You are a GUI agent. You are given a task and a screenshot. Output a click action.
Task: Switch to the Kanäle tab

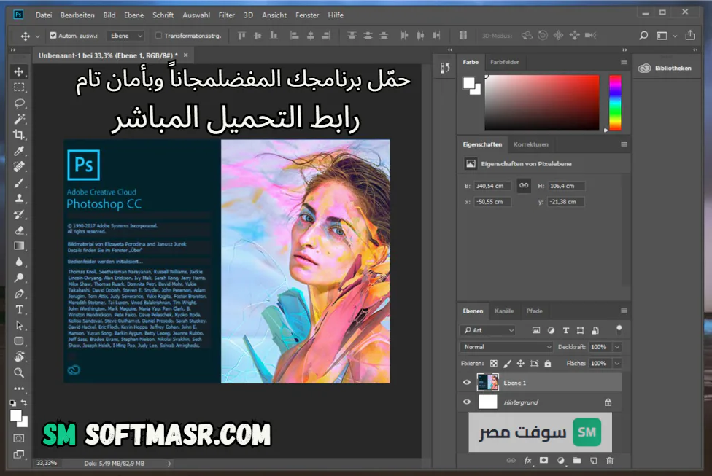click(x=504, y=311)
